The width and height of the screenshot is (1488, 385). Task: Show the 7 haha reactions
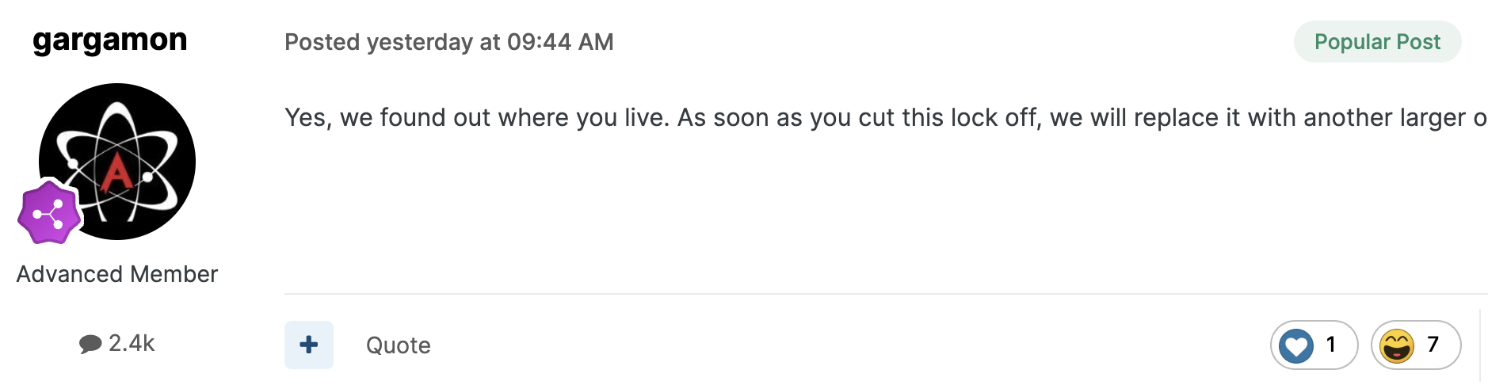(1416, 345)
